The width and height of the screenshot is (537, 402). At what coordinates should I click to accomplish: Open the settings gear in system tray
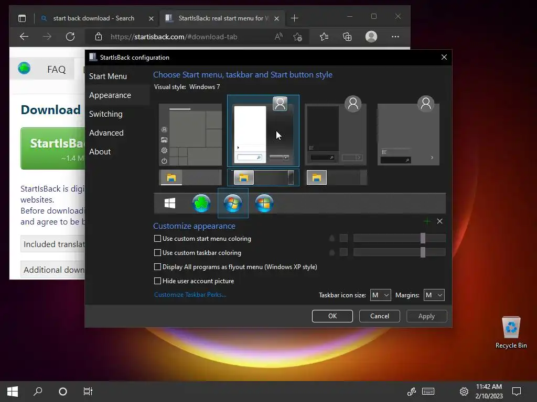[464, 392]
